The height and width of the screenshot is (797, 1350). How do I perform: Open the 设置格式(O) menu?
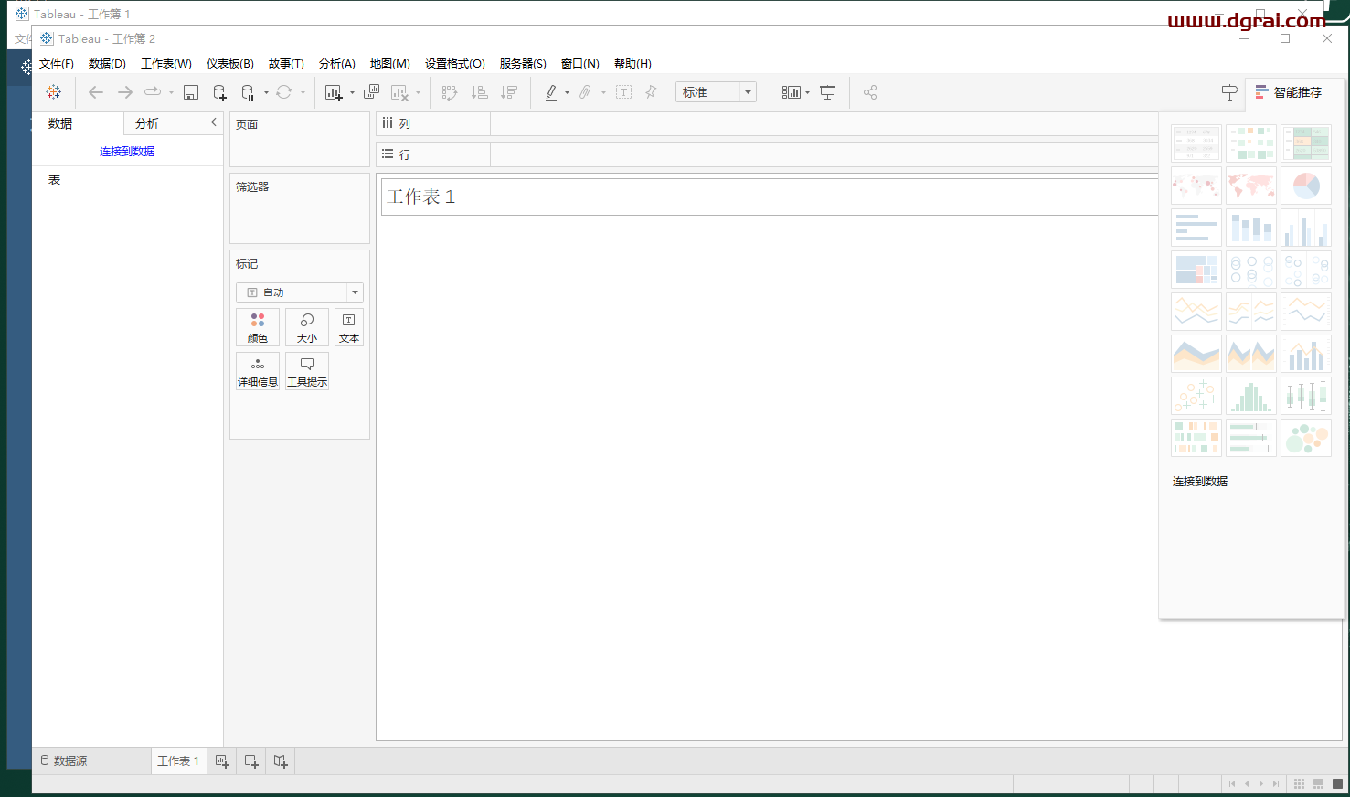pos(455,64)
